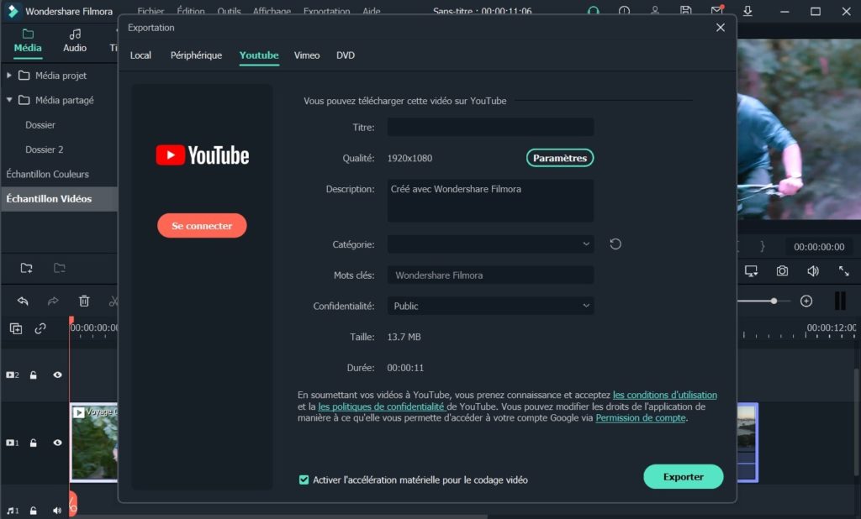
Task: Click the 00:00:12:00 timeline ruler mark
Action: click(x=832, y=328)
